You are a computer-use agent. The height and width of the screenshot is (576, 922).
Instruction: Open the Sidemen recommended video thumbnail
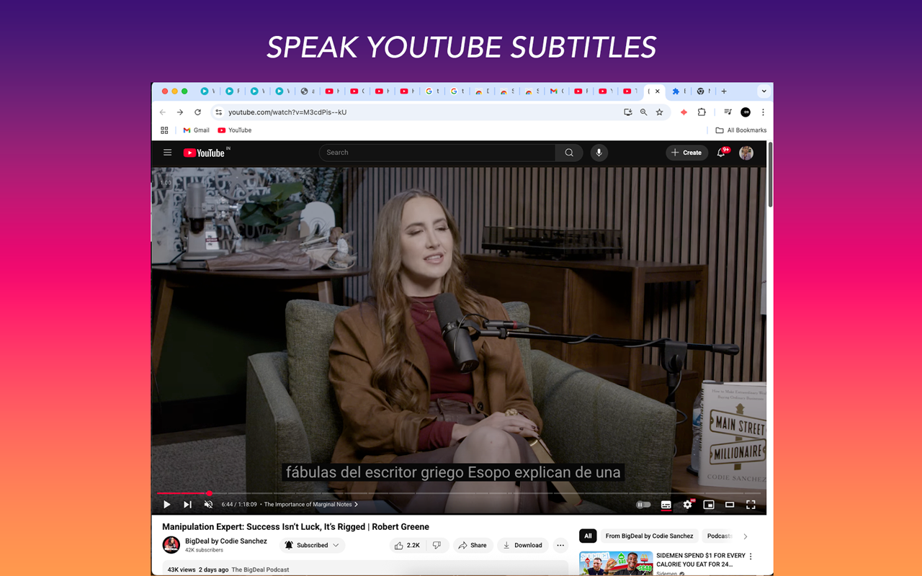point(616,561)
